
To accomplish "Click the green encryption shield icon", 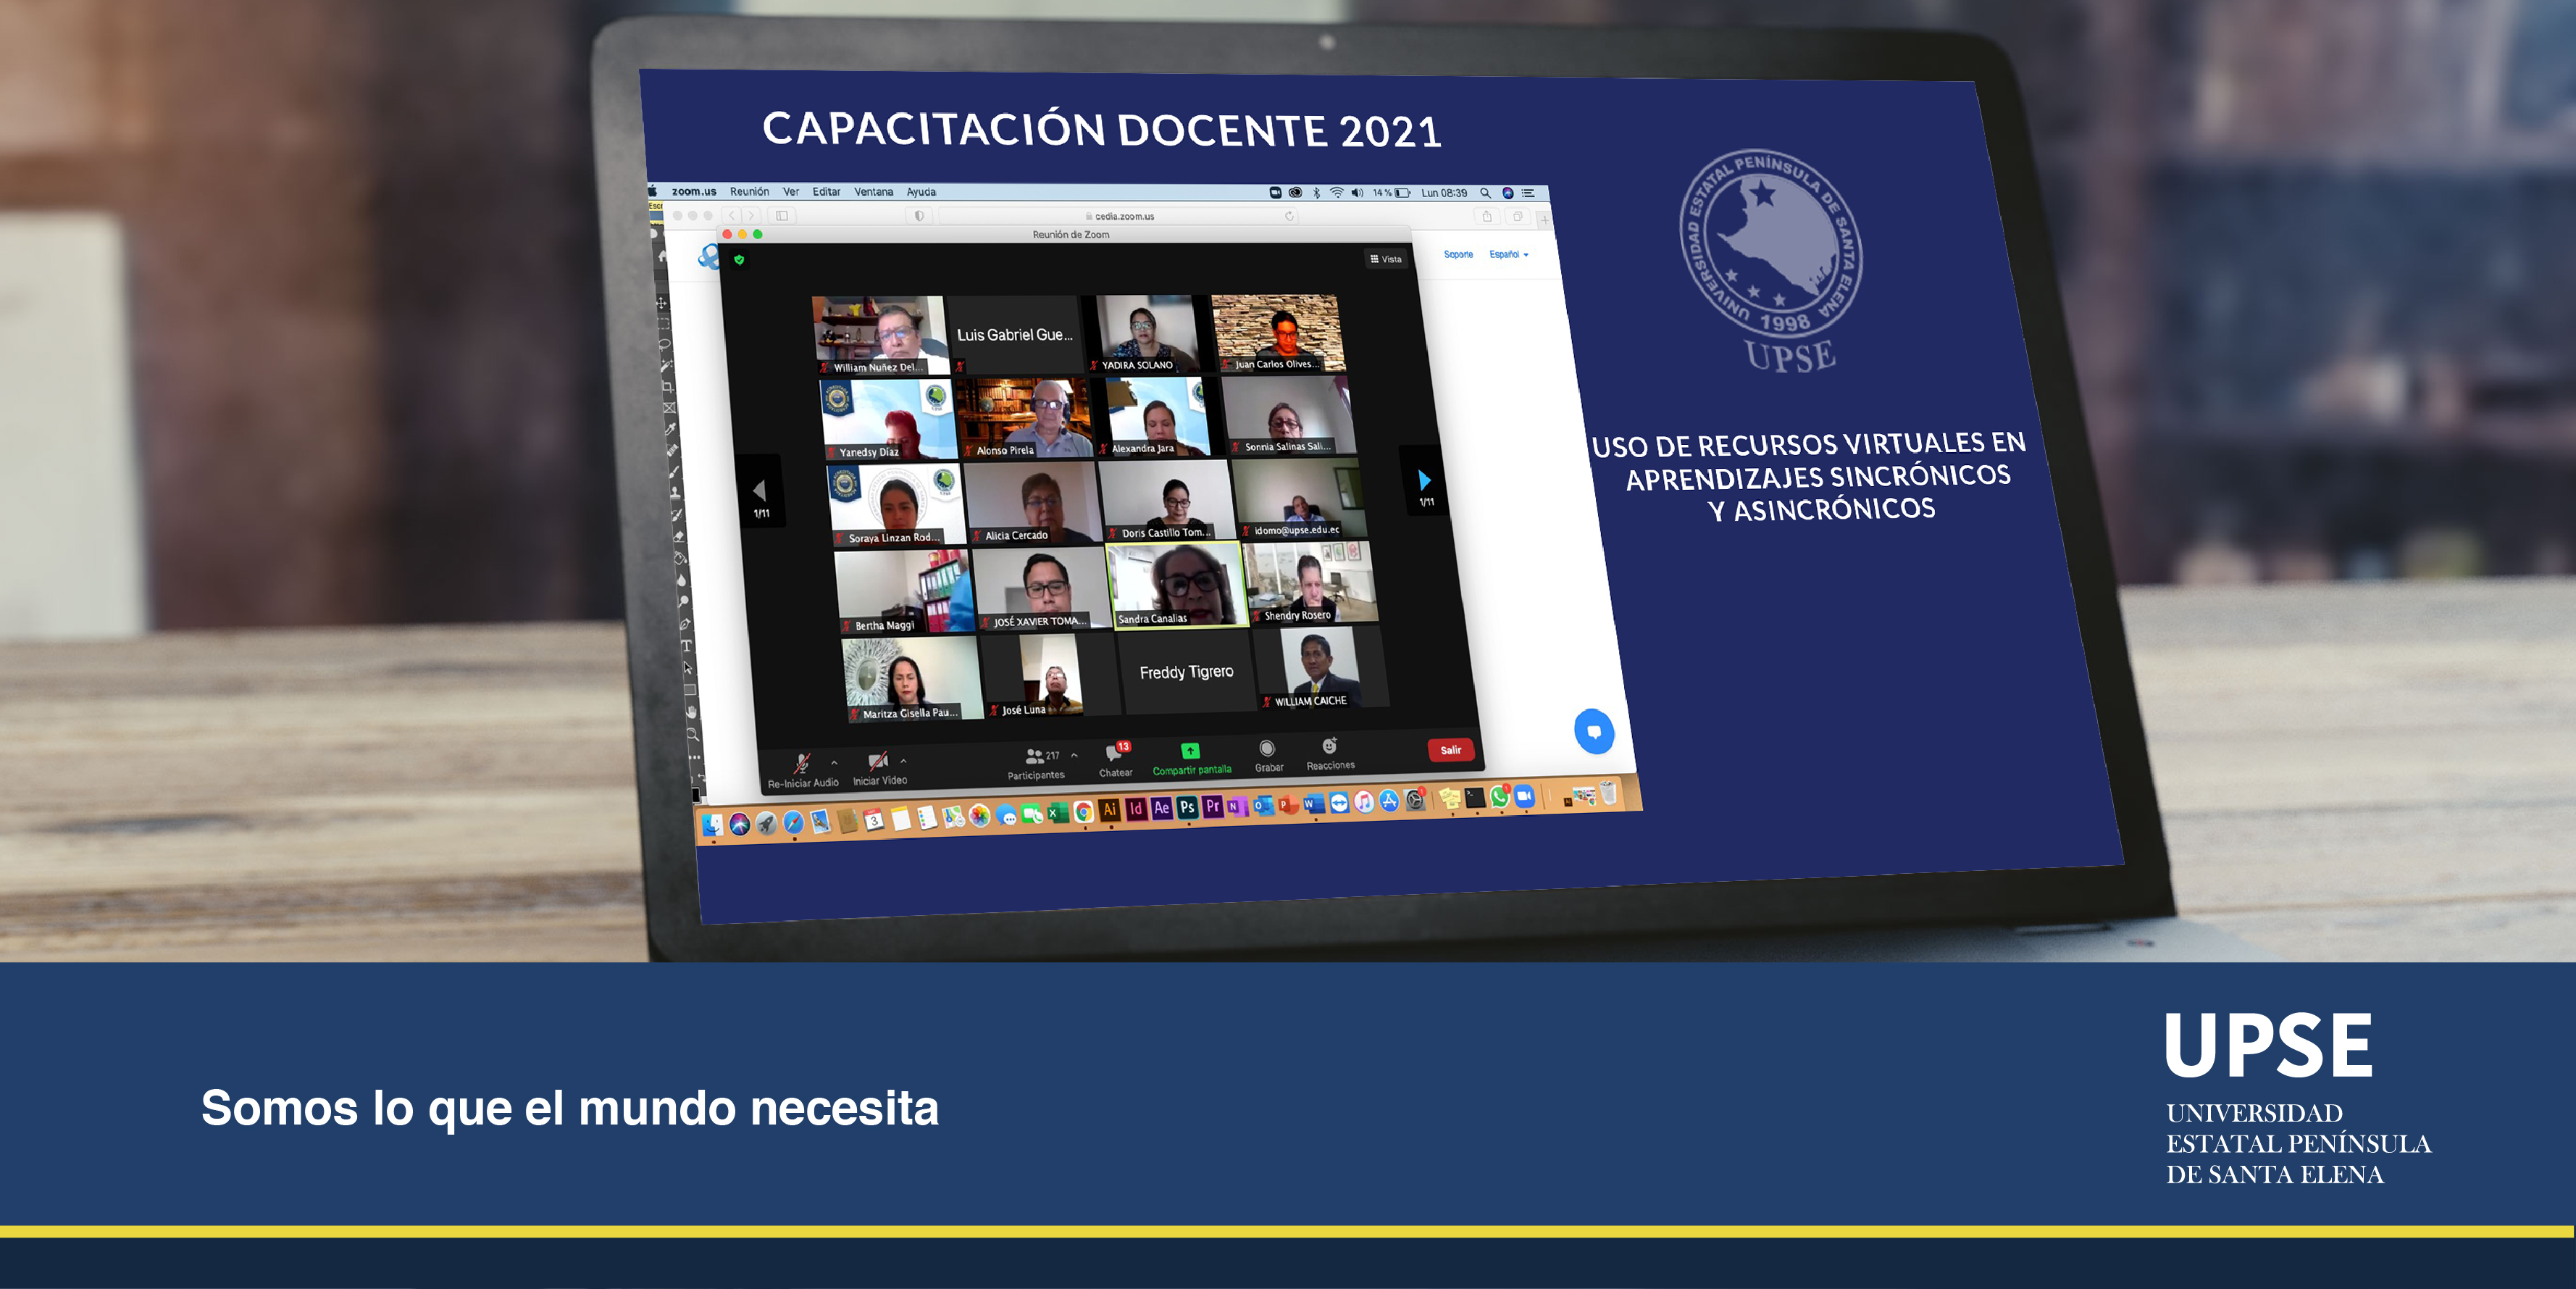I will [x=739, y=260].
